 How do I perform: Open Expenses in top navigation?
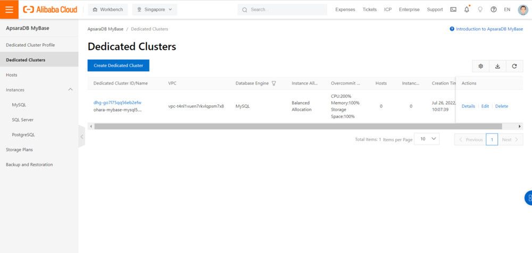pyautogui.click(x=345, y=10)
